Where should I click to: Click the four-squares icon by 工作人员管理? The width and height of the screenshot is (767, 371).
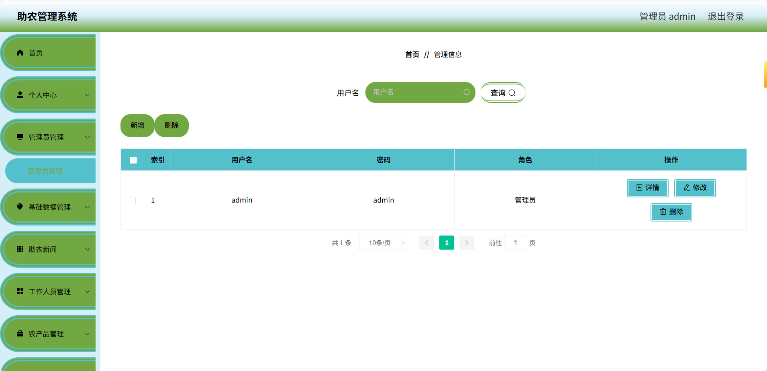pos(20,291)
